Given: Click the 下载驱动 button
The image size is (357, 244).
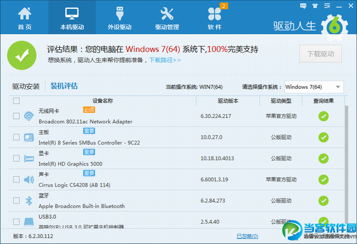Looking at the screenshot, I should pos(321,54).
